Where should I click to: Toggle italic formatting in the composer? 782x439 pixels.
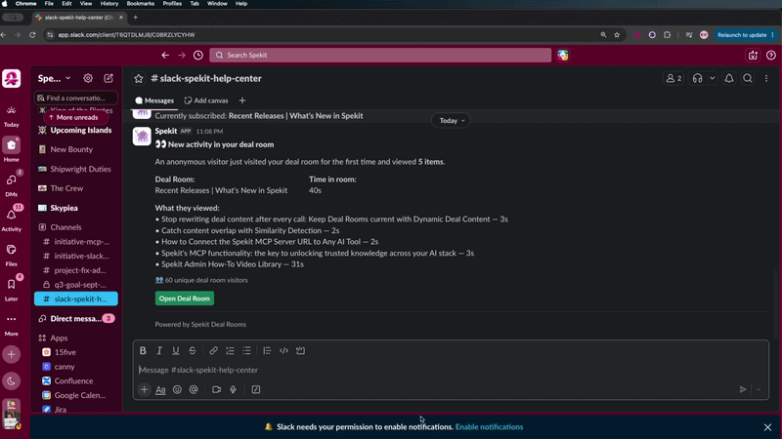pyautogui.click(x=159, y=350)
